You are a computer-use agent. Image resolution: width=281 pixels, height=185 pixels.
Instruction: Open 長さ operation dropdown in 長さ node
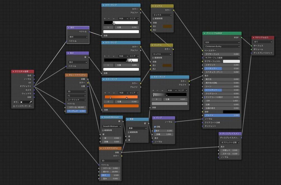click(x=78, y=62)
